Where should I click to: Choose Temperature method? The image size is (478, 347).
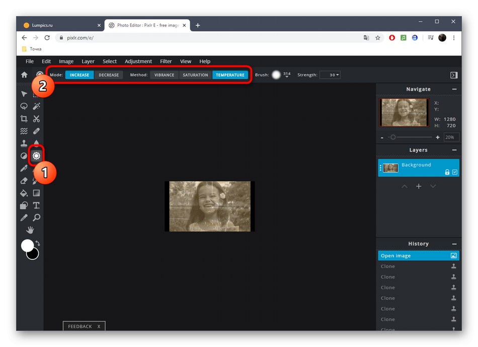[x=230, y=75]
